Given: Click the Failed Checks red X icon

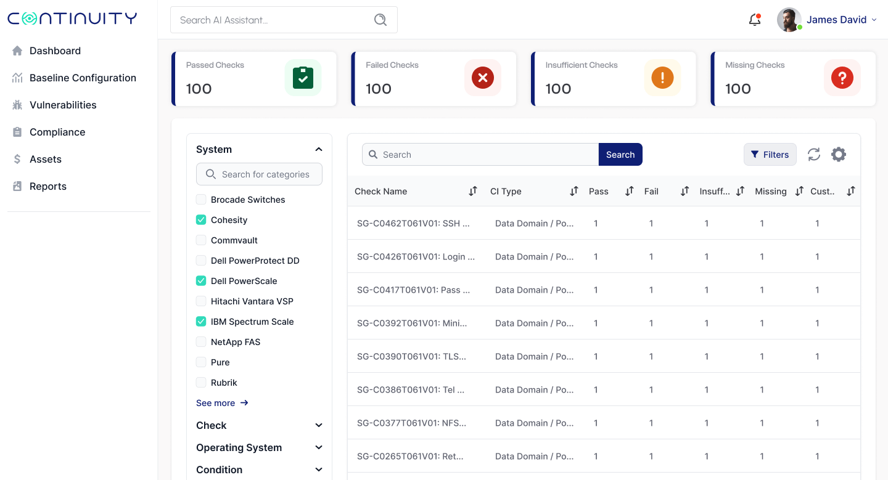Looking at the screenshot, I should (x=483, y=78).
